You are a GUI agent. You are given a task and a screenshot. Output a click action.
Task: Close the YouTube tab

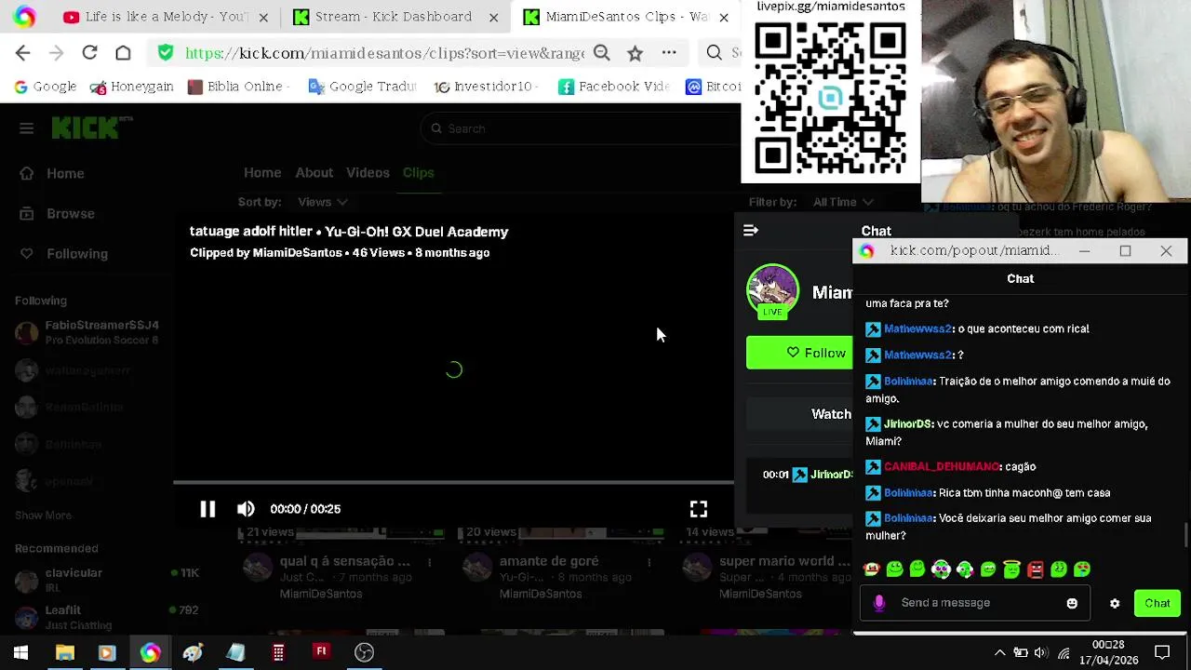point(263,17)
